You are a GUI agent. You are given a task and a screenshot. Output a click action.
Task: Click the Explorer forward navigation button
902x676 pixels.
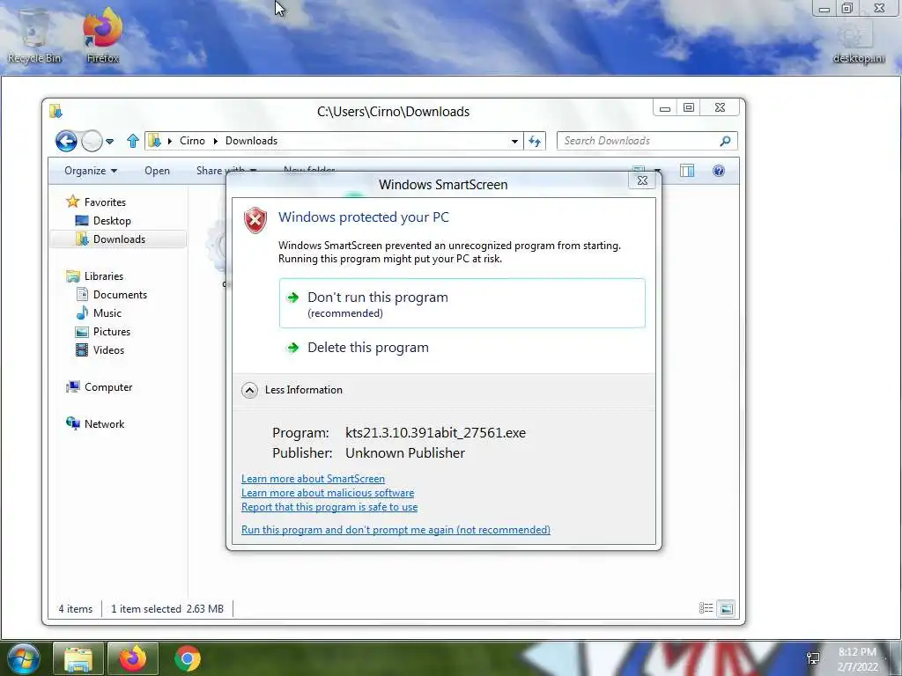tap(92, 141)
